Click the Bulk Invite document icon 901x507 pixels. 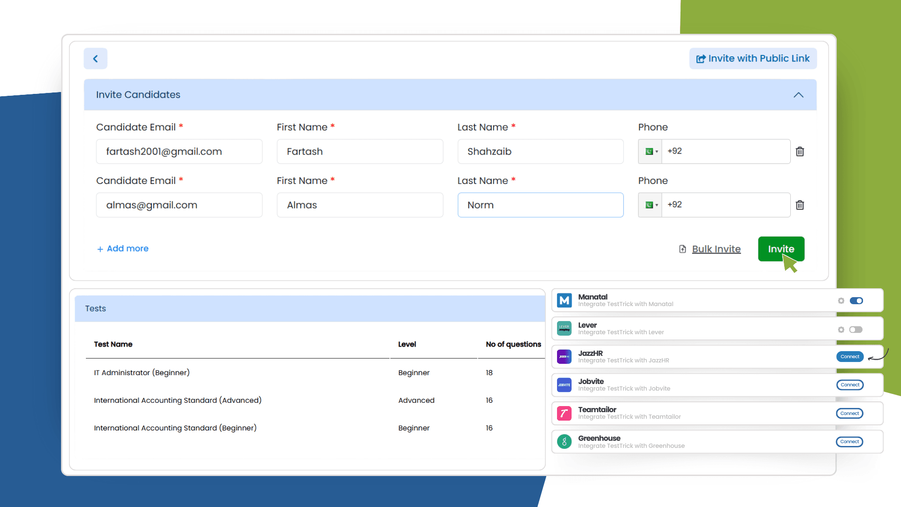(682, 249)
